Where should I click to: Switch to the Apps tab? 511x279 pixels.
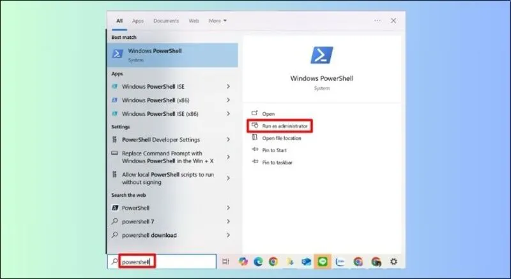tap(138, 21)
